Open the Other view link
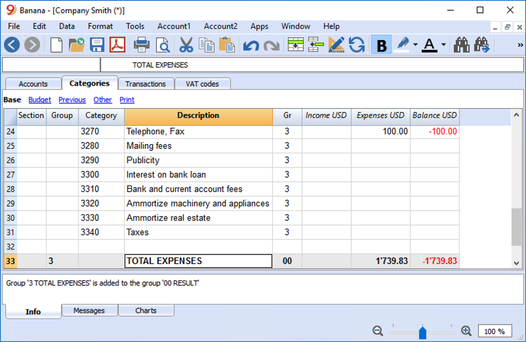The width and height of the screenshot is (526, 342). [102, 100]
